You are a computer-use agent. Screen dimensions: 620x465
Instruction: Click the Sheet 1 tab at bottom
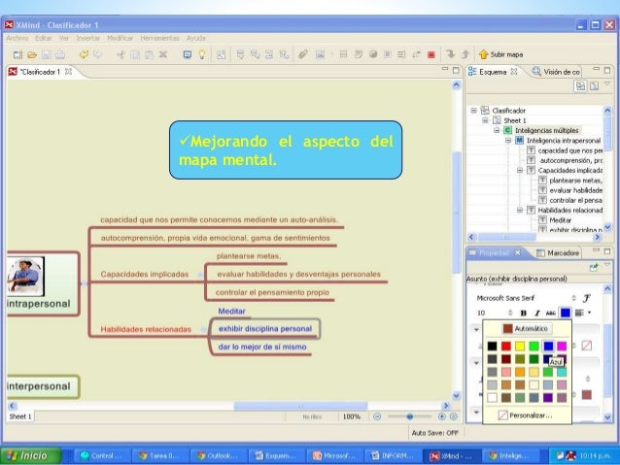(x=20, y=416)
